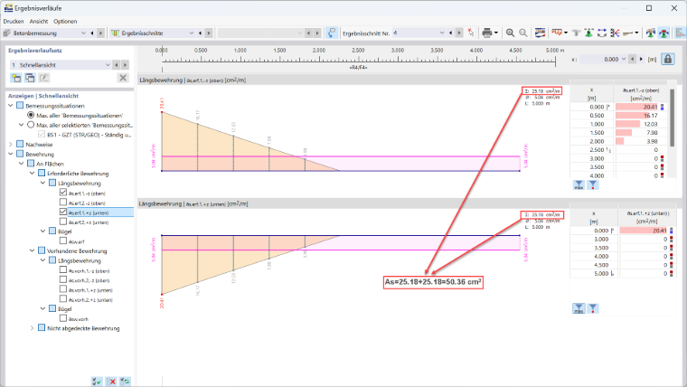Select Max. aller 'Bemessungssituationen' radio button
The image size is (687, 387).
pyautogui.click(x=31, y=115)
